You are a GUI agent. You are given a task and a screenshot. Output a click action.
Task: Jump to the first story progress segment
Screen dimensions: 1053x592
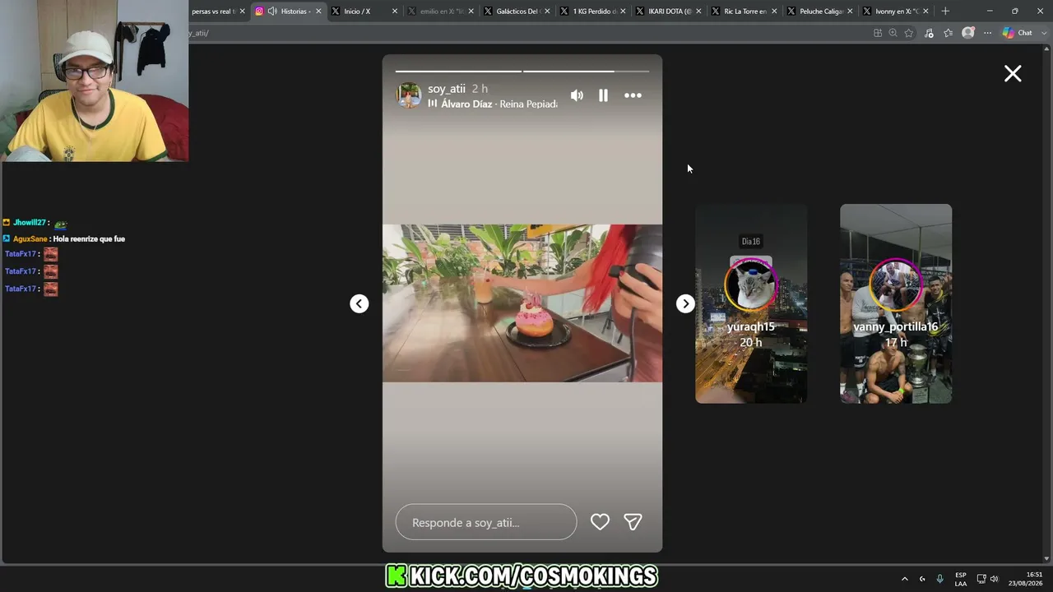pos(458,72)
